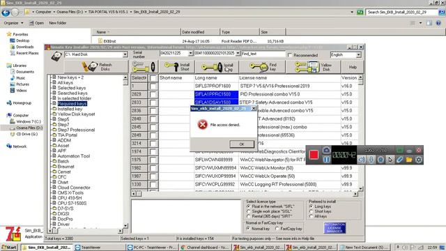
Task: Click Open in Explorer toolbar
Action: [x=37, y=23]
